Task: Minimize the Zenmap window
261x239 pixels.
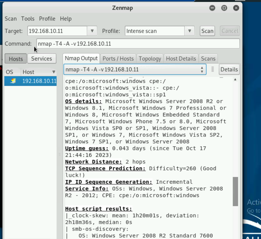Action: point(212,8)
